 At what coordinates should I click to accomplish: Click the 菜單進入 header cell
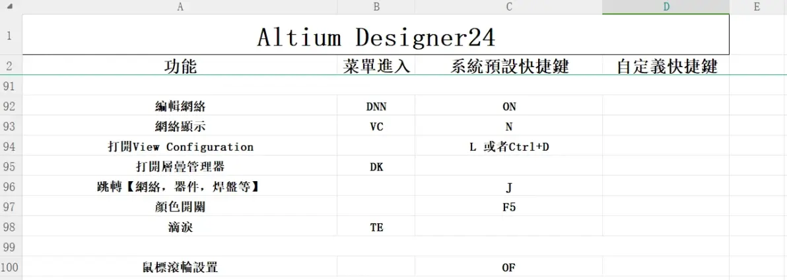click(376, 66)
